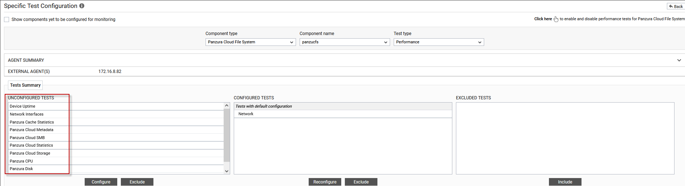Click inside the excluded tests list box
This screenshot has height=186, width=685.
coord(565,138)
